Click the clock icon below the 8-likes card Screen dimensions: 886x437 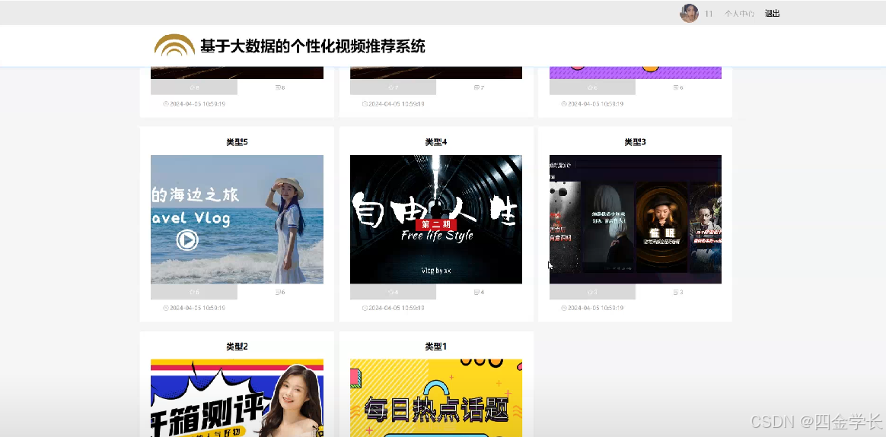coord(166,104)
